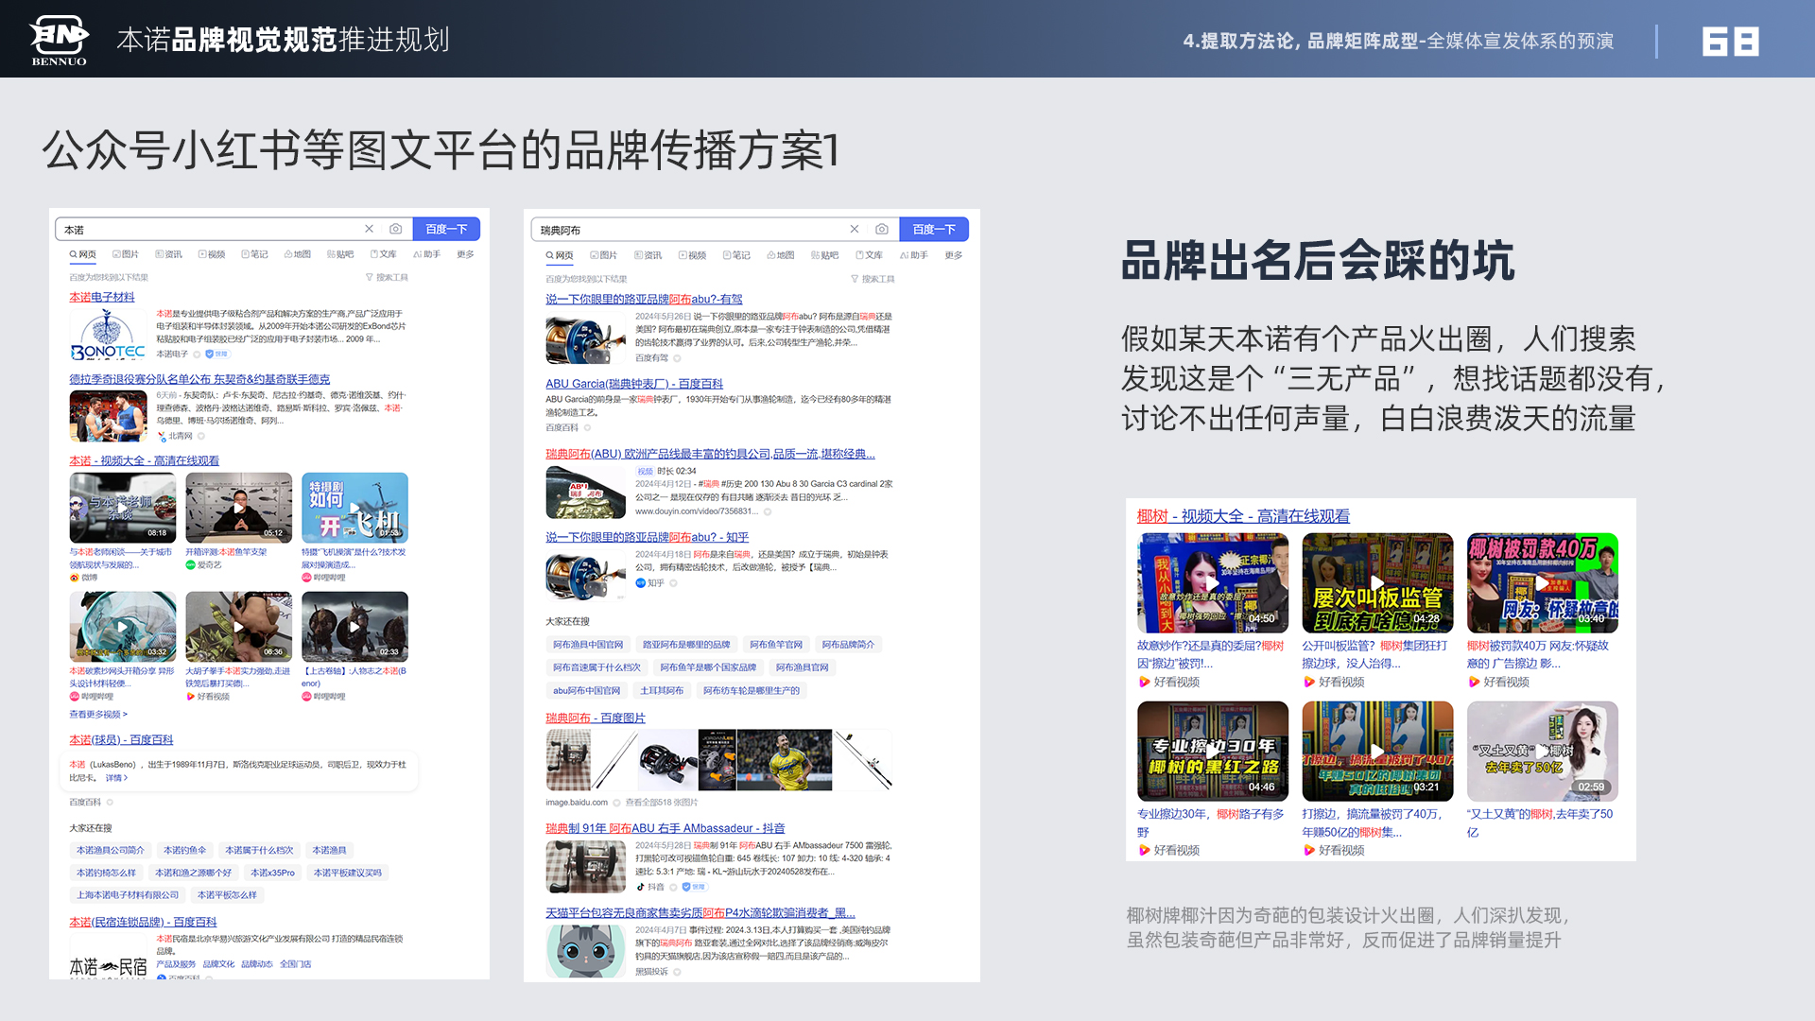Click BONOTEC logo thumbnail
Image resolution: width=1815 pixels, height=1021 pixels.
(108, 335)
